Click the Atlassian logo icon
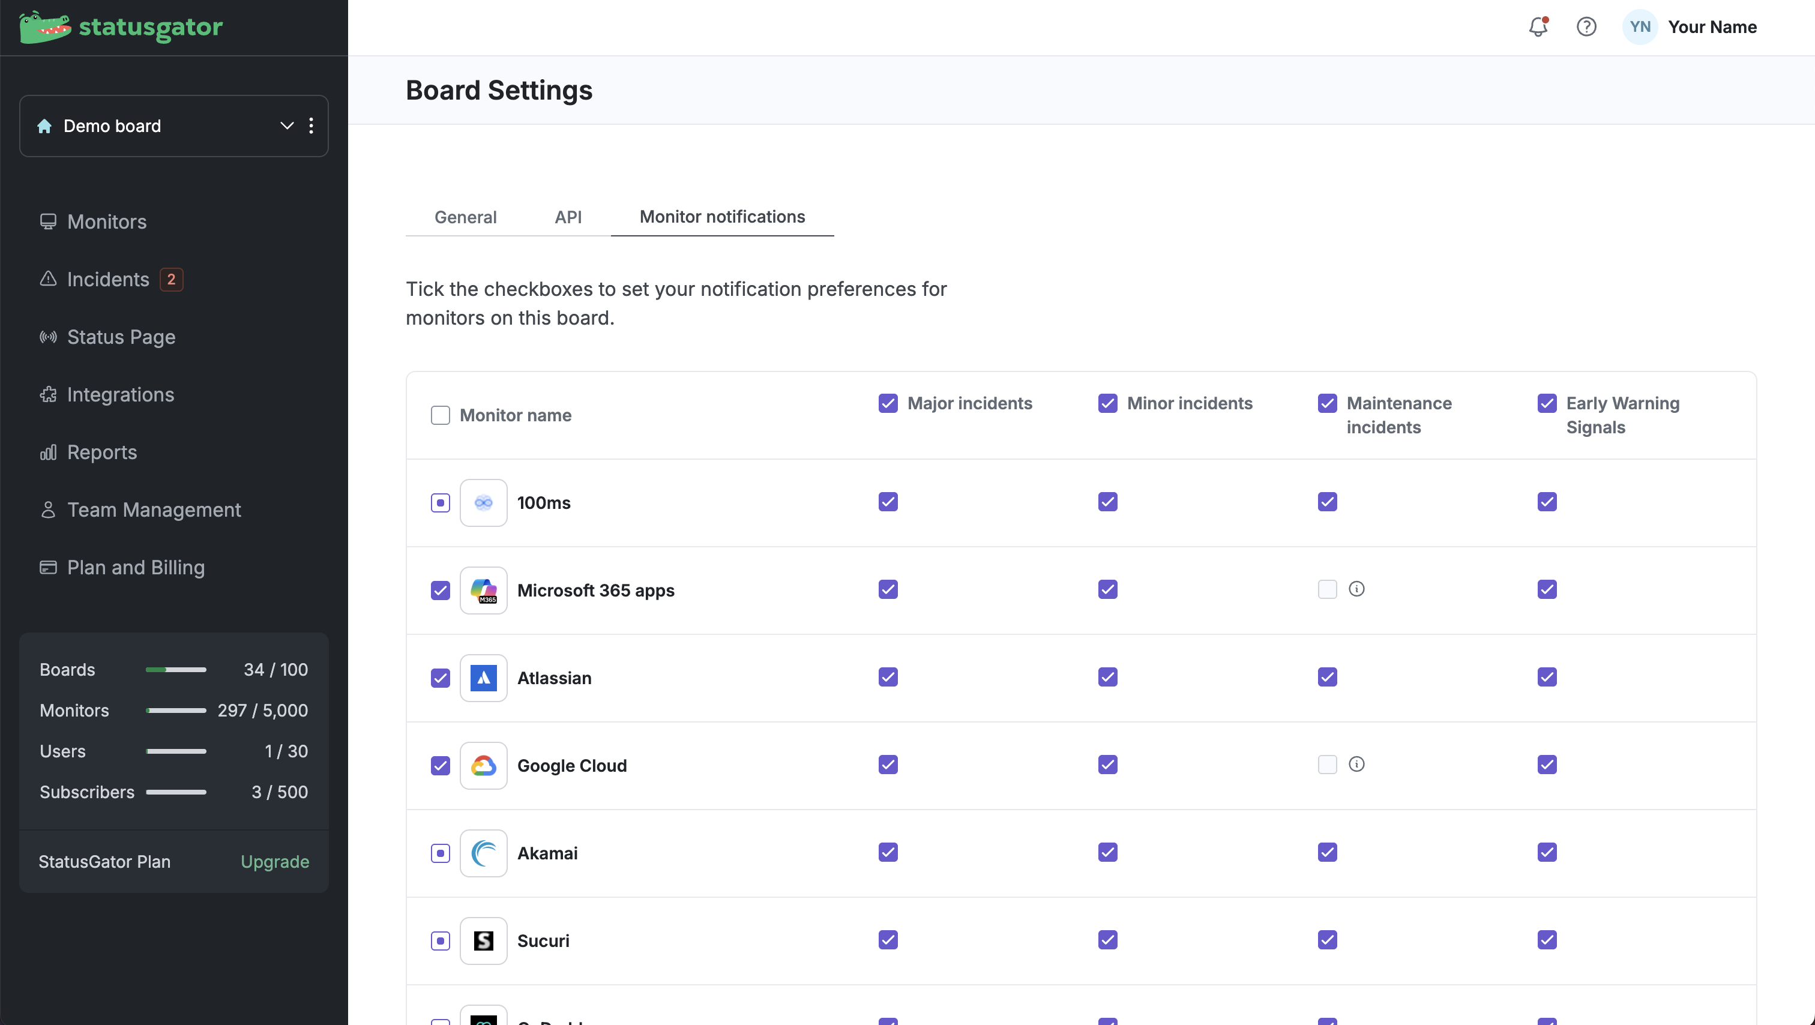1815x1025 pixels. pos(483,678)
